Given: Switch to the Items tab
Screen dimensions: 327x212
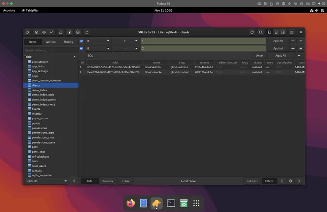Looking at the screenshot, I should (33, 42).
